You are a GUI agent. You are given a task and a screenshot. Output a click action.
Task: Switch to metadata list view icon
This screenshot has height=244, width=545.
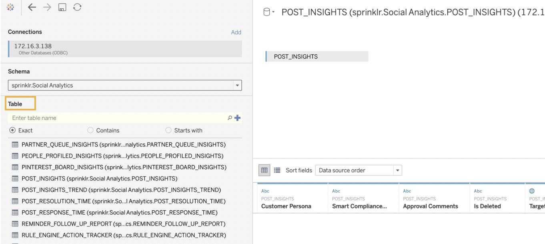(277, 170)
